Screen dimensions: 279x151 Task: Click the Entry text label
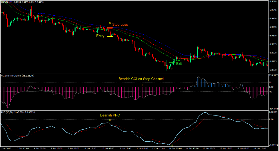pos(100,36)
